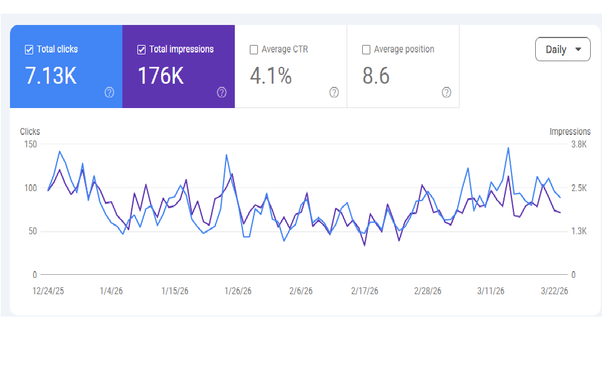602x386 pixels.
Task: Open the Daily granularity dropdown
Action: (562, 49)
